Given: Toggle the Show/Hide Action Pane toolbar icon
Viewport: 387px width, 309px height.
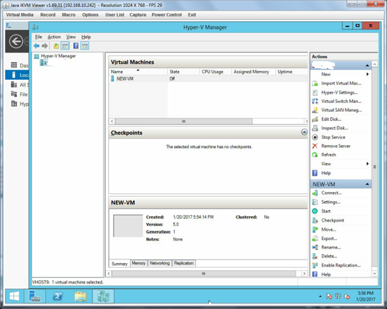Looking at the screenshot, I should click(84, 46).
